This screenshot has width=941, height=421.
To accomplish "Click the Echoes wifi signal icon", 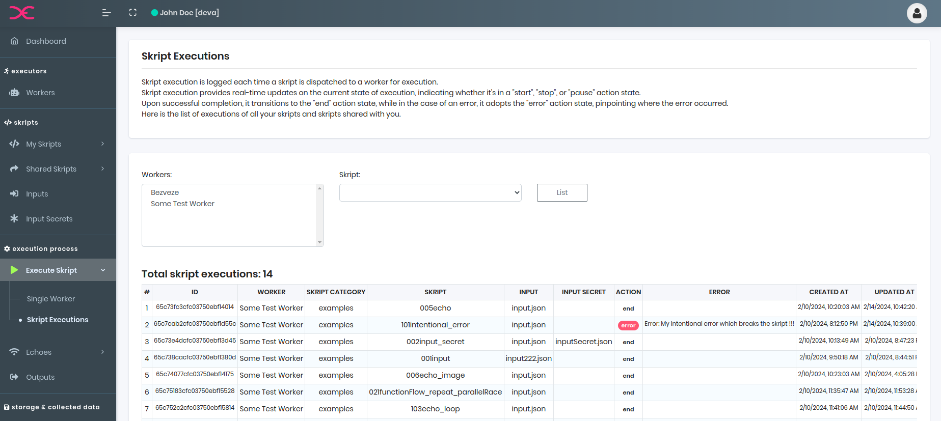I will point(14,352).
